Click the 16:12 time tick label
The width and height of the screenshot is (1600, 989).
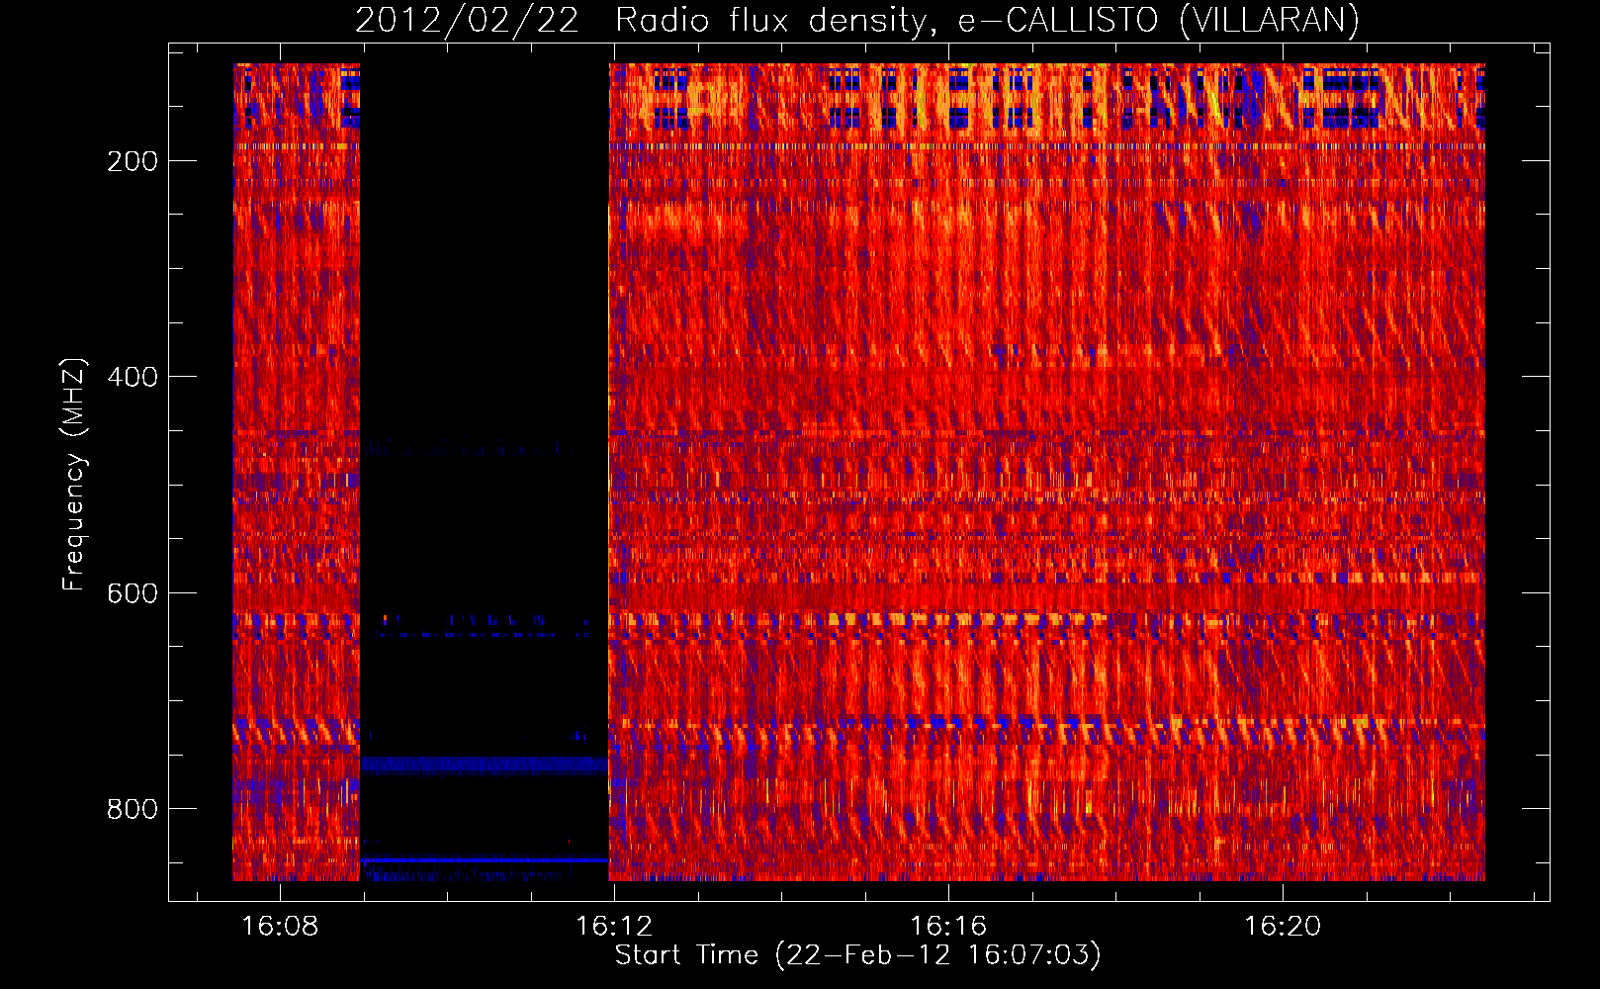[x=614, y=927]
